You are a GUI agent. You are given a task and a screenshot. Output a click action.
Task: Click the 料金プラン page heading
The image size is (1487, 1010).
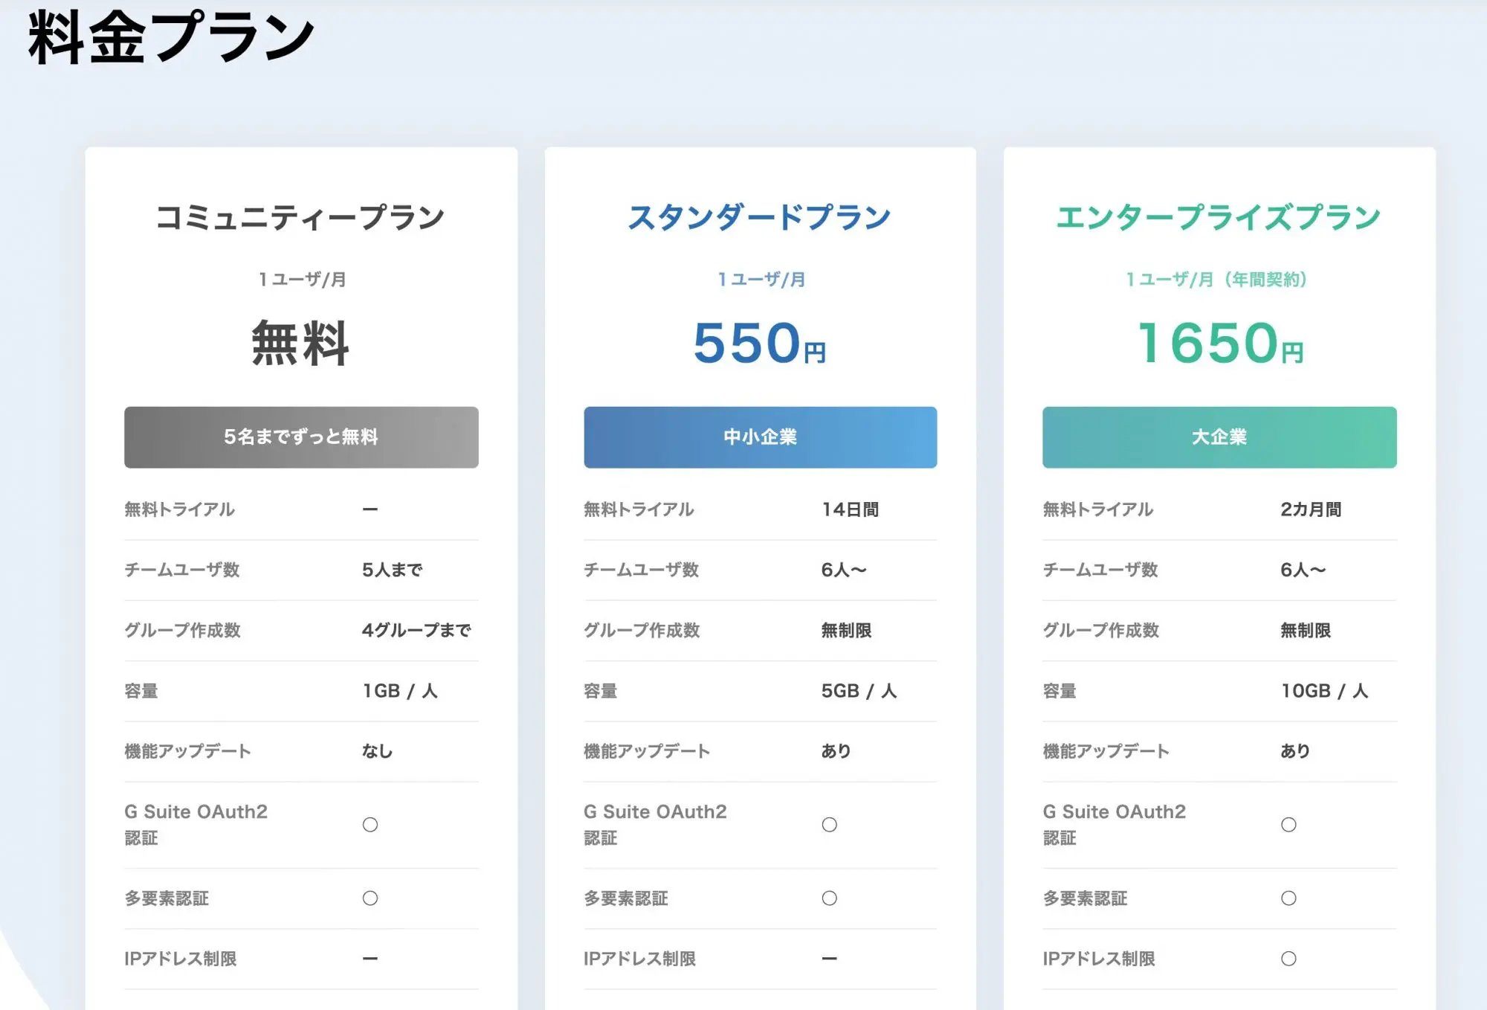(172, 37)
